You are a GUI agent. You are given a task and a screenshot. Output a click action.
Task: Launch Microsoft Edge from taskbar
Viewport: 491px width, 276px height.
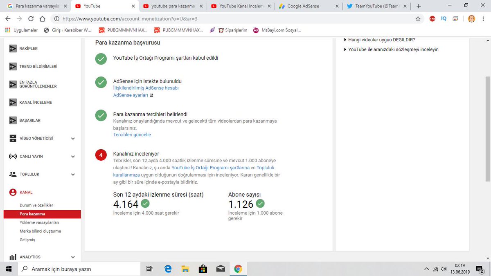pyautogui.click(x=168, y=269)
